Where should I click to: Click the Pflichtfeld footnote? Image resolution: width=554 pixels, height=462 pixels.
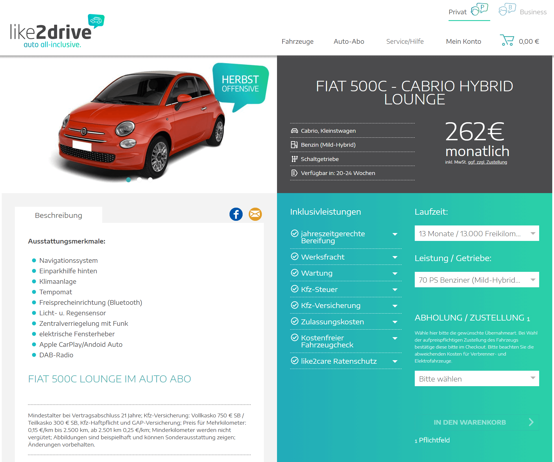point(432,440)
